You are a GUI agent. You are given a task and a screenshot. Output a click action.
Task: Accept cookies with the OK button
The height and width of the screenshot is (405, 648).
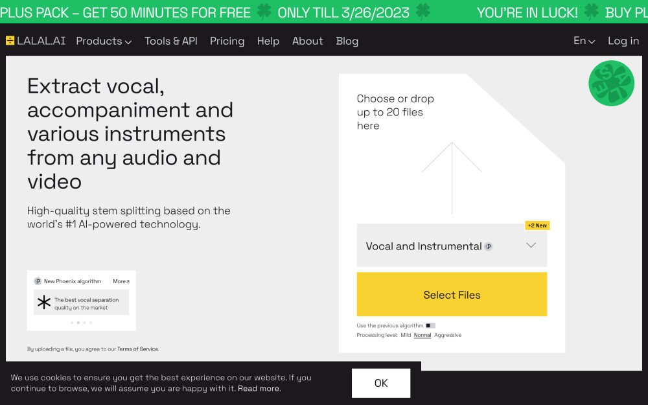[x=381, y=383]
